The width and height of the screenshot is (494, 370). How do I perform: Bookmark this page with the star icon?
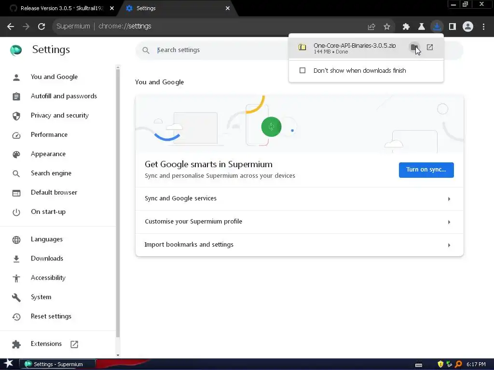click(387, 27)
